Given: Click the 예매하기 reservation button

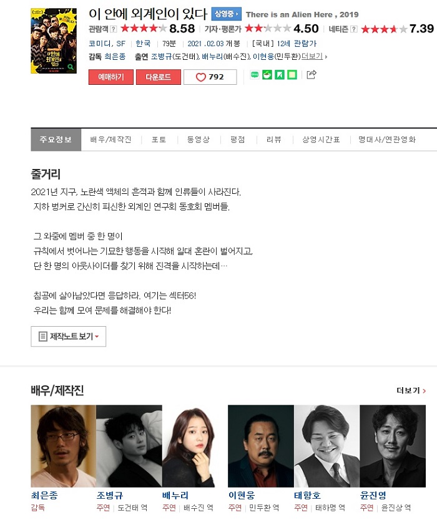Looking at the screenshot, I should click(111, 77).
